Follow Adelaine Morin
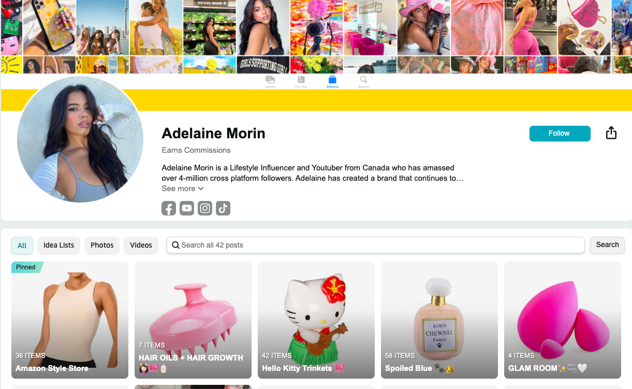This screenshot has height=389, width=632. (560, 133)
